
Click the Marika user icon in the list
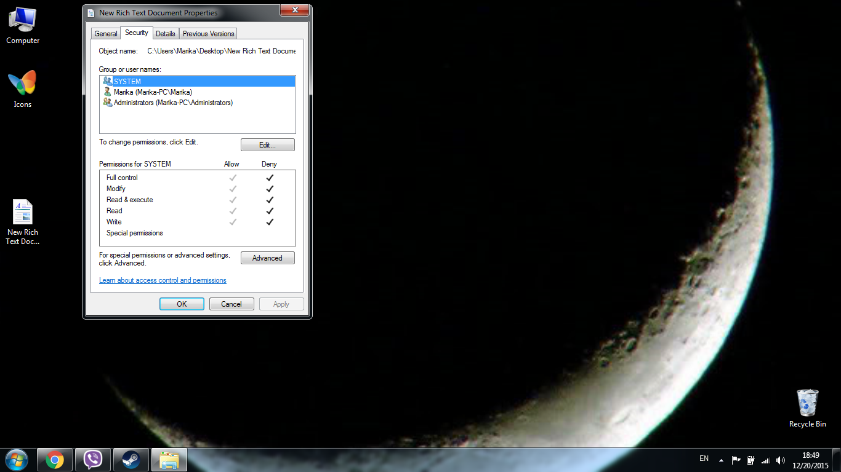[108, 92]
